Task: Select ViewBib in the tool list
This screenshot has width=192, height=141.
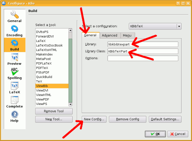Action: [x=52, y=86]
